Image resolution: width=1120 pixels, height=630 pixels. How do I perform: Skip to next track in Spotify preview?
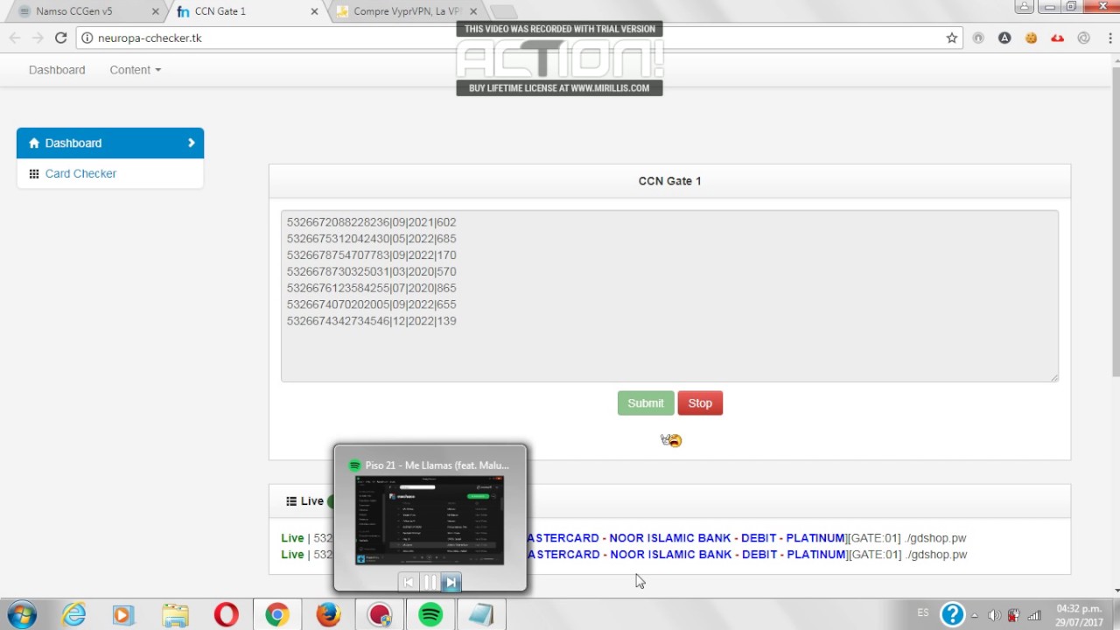(451, 582)
